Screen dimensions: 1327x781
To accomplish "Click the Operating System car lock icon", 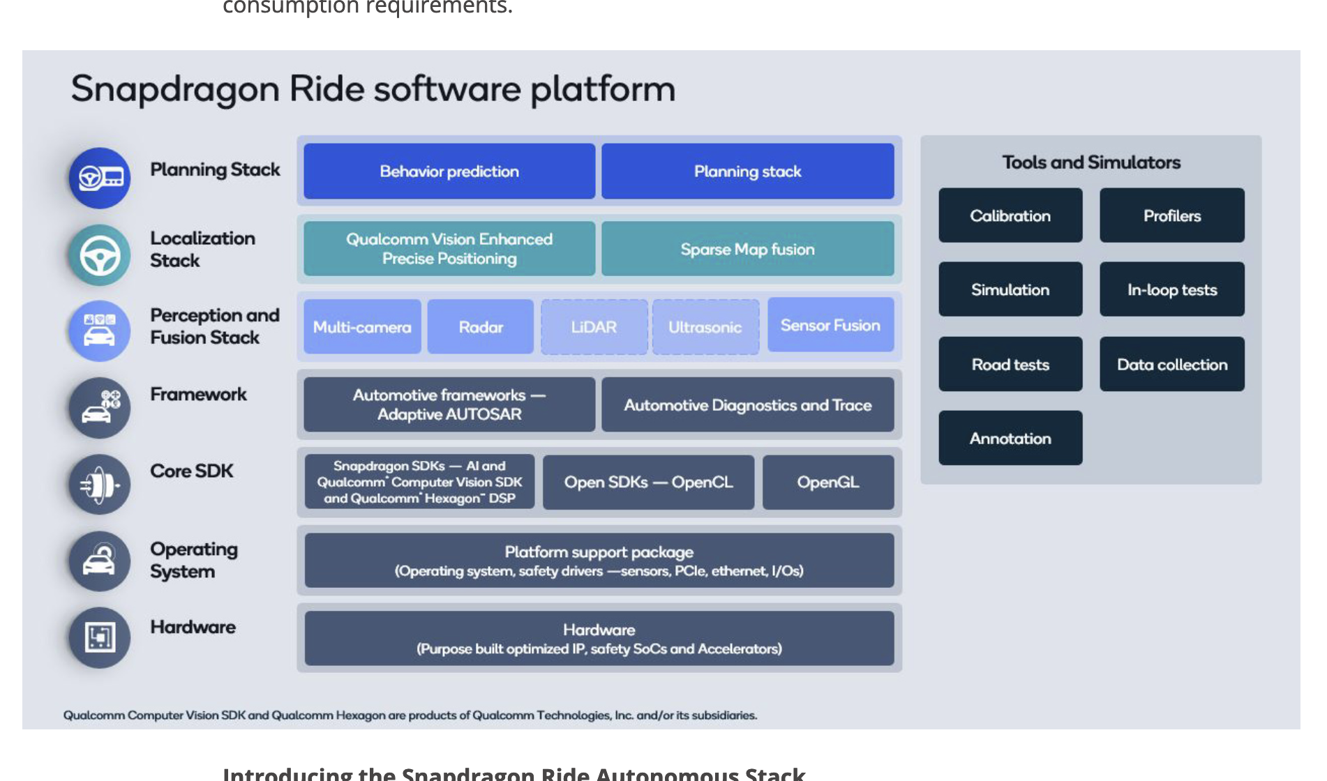I will pyautogui.click(x=100, y=561).
